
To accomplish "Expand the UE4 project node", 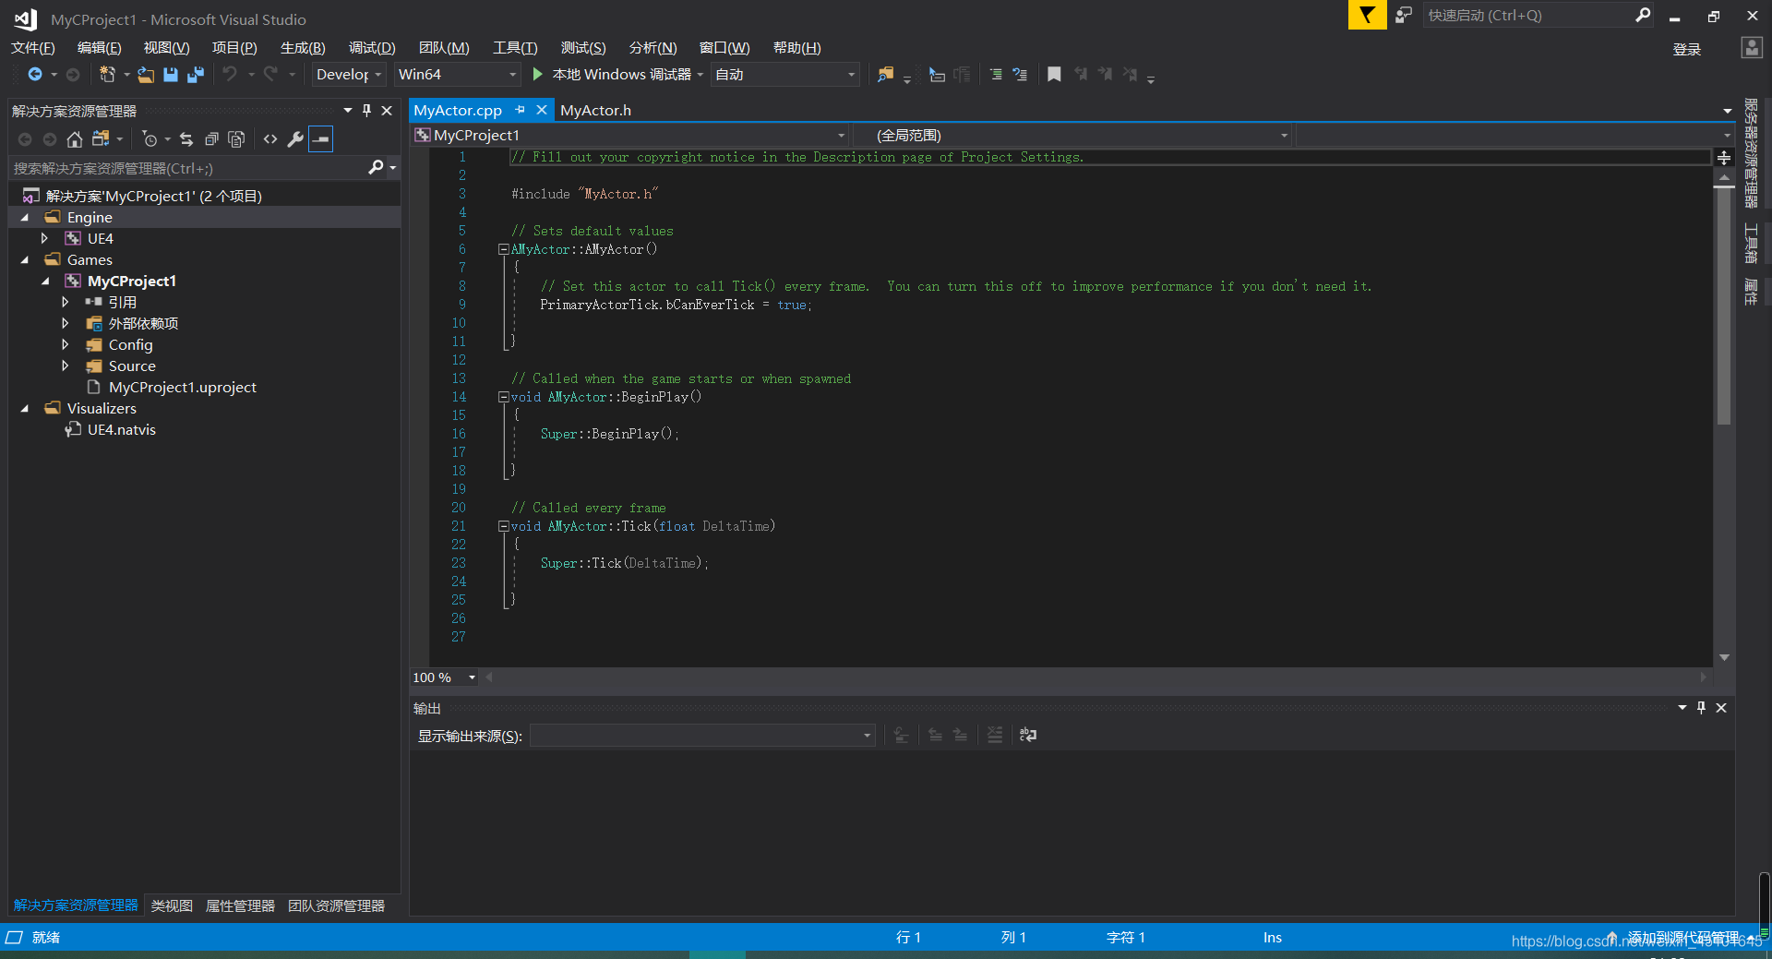I will click(44, 239).
